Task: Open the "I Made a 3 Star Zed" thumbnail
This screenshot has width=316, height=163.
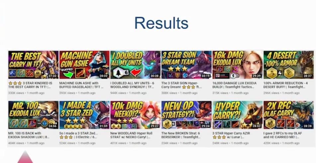Action: [x=84, y=115]
